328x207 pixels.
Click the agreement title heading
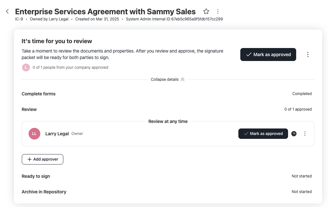pos(105,11)
